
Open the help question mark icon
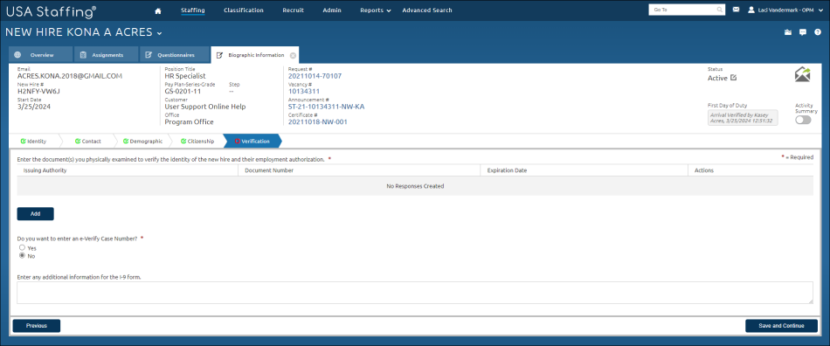point(817,32)
